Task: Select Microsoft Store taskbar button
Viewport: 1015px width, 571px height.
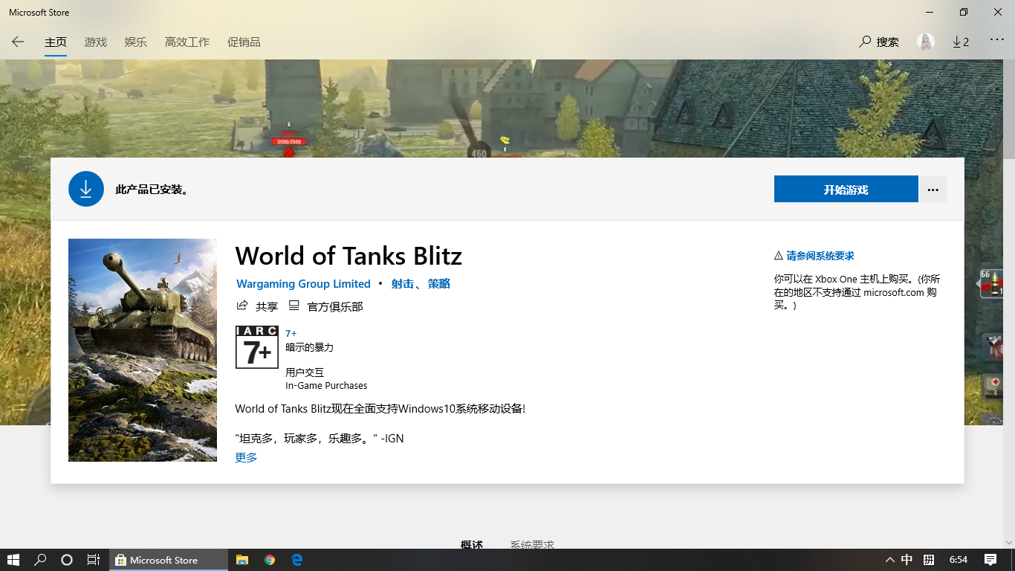Action: (169, 560)
